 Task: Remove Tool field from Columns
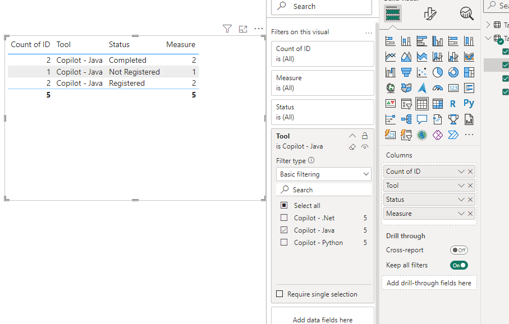[x=470, y=186]
